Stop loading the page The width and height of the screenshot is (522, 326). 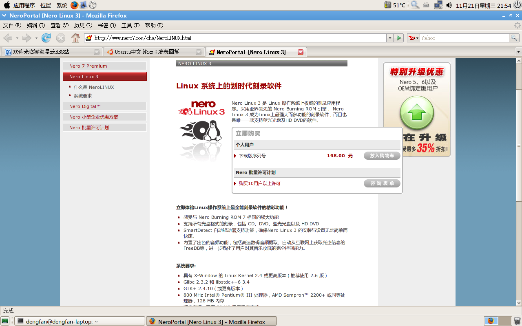click(61, 38)
